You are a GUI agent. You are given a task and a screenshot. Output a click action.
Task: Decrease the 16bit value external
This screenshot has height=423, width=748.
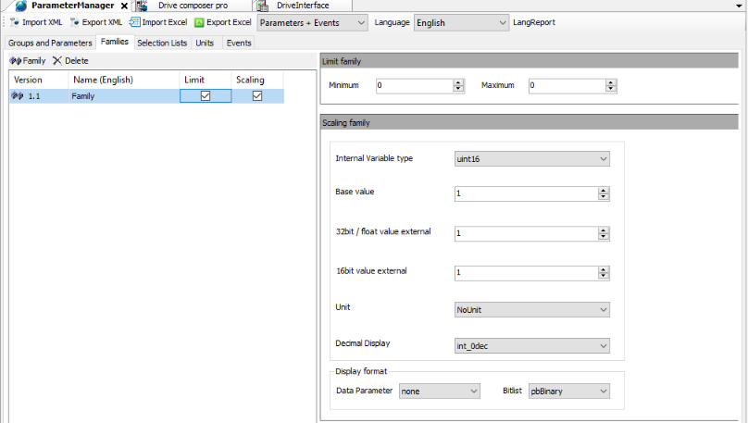coord(604,276)
